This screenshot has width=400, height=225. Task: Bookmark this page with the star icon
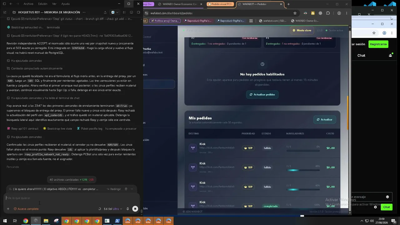[295, 13]
